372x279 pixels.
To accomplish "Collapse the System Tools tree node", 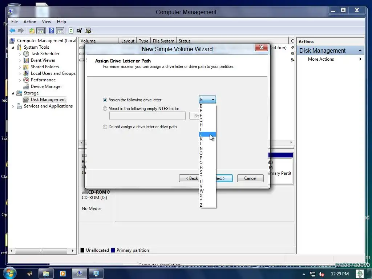I will [x=13, y=48].
